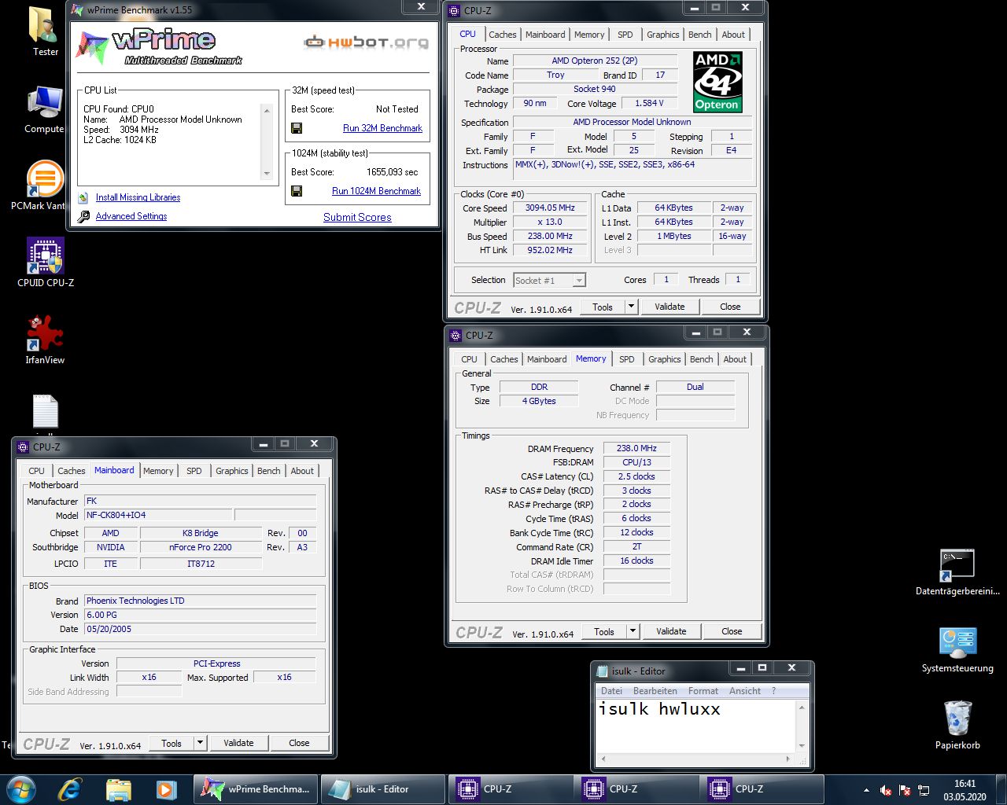Open Windows Media Player from the taskbar

tap(166, 789)
